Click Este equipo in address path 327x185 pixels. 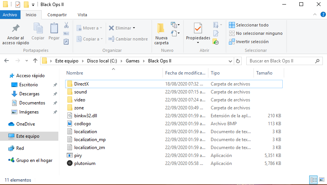point(67,61)
